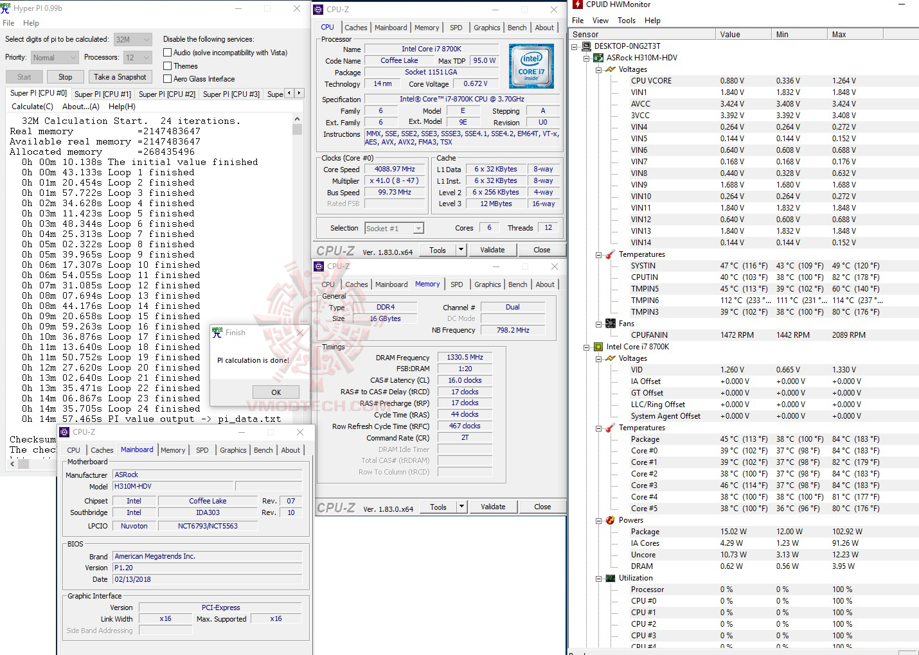Collapse the DESKTOP-0NG2T3T tree node
The width and height of the screenshot is (919, 655).
coord(574,46)
